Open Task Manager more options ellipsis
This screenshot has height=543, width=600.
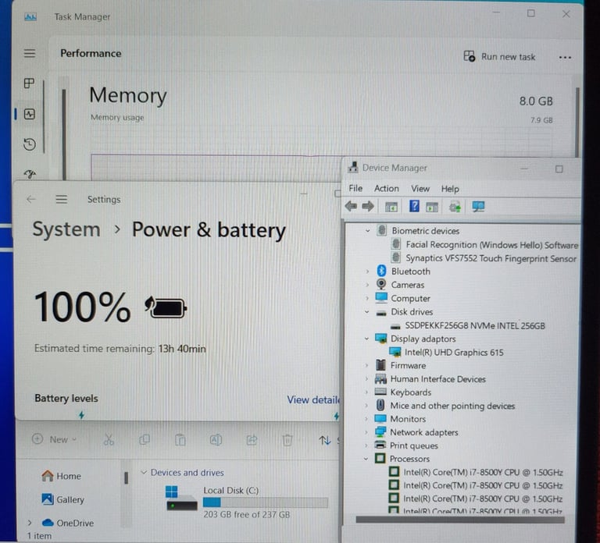565,57
